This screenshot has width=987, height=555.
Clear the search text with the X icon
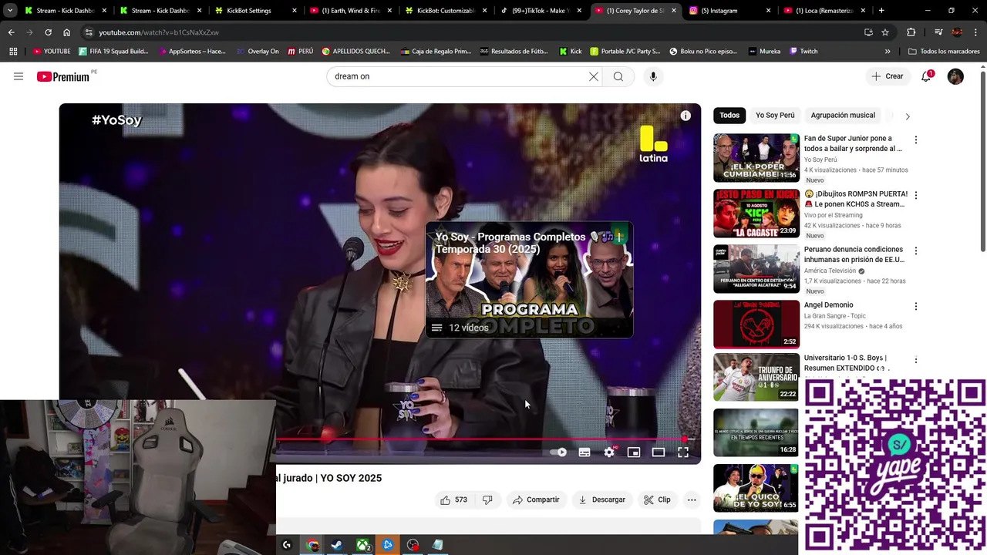594,76
